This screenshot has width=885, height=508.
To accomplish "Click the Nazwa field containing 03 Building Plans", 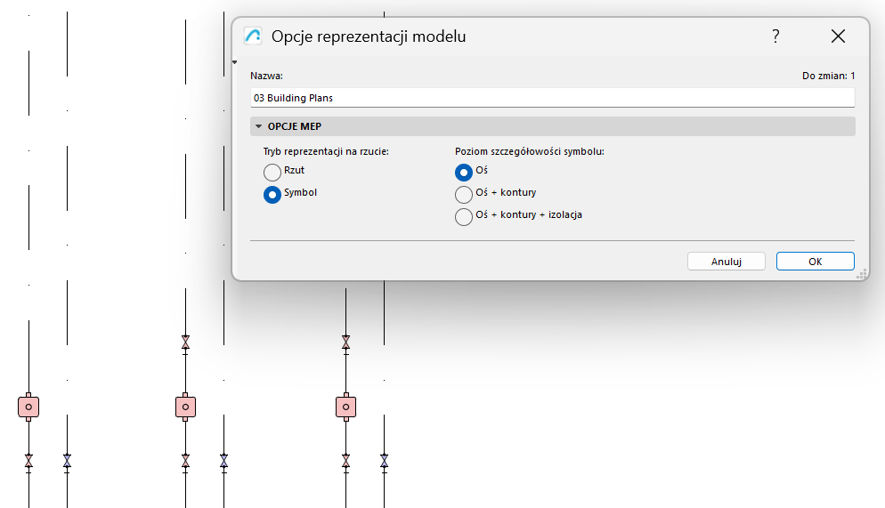I will coord(552,98).
